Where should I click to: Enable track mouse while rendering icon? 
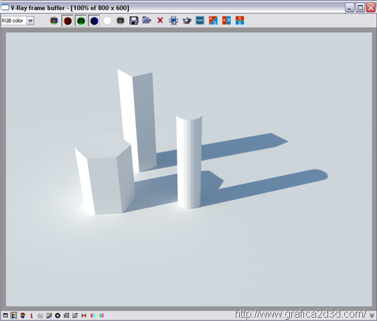pos(173,21)
